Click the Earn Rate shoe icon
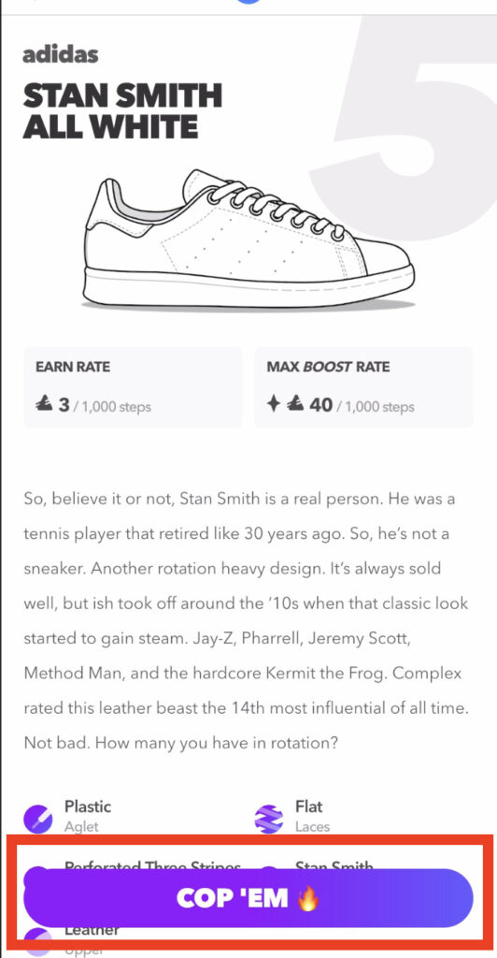 [45, 404]
